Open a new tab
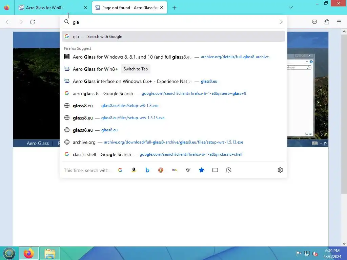The width and height of the screenshot is (347, 260). click(x=175, y=8)
